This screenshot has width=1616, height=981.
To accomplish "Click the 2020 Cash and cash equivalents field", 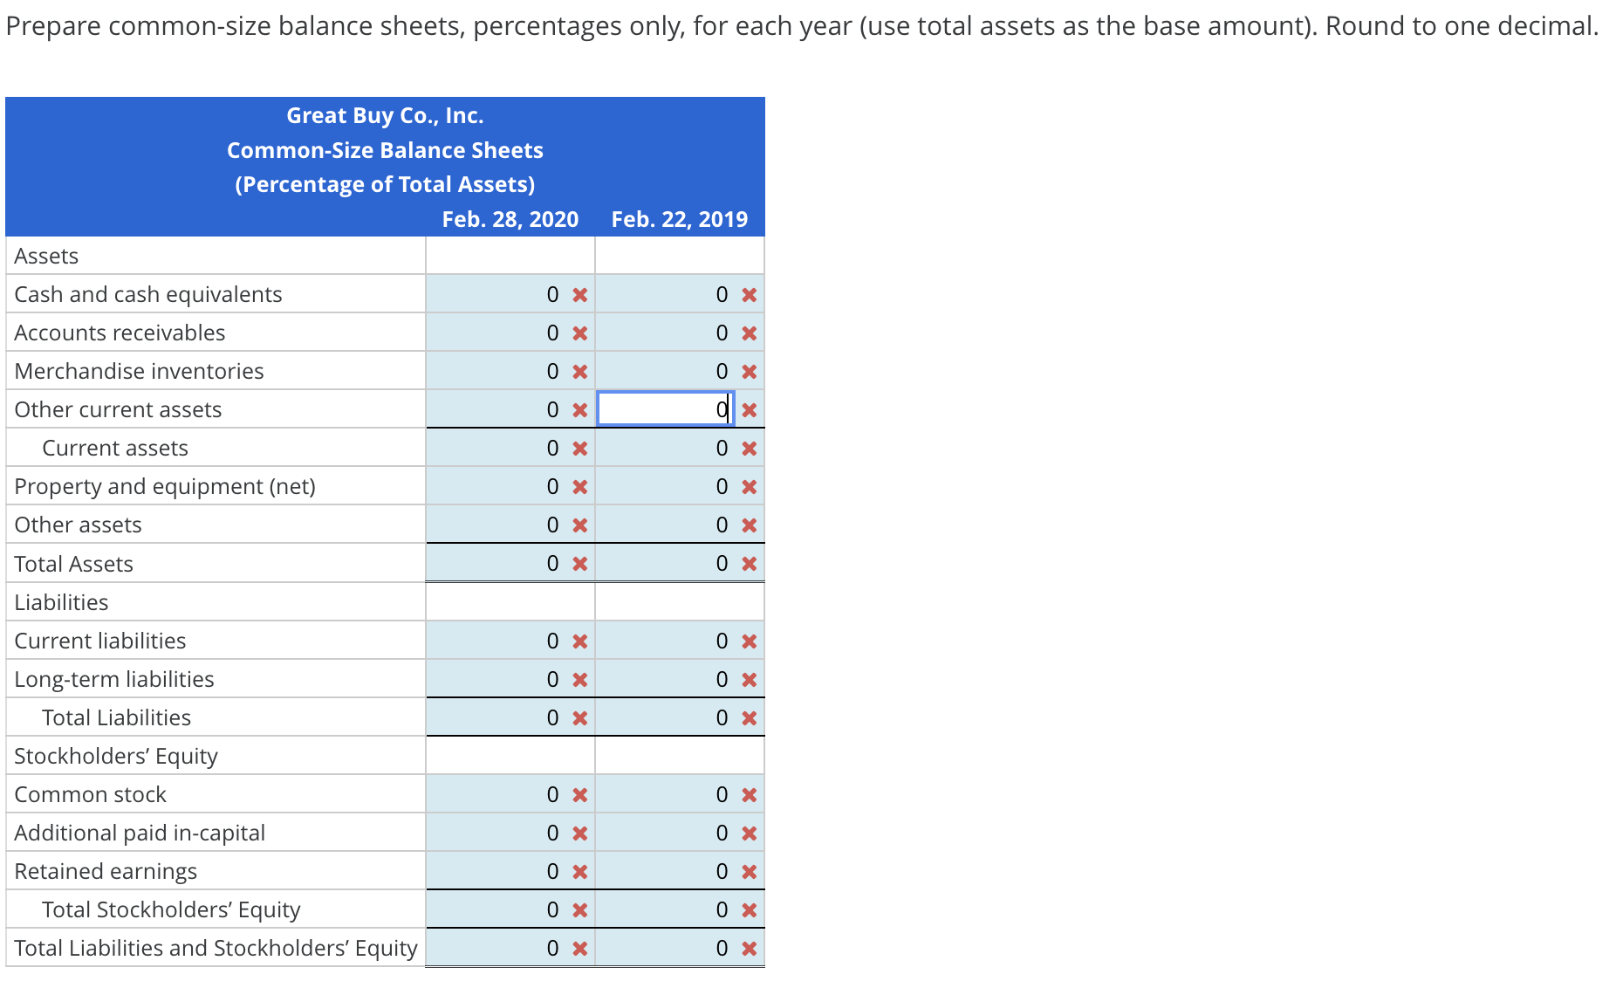I will (496, 294).
